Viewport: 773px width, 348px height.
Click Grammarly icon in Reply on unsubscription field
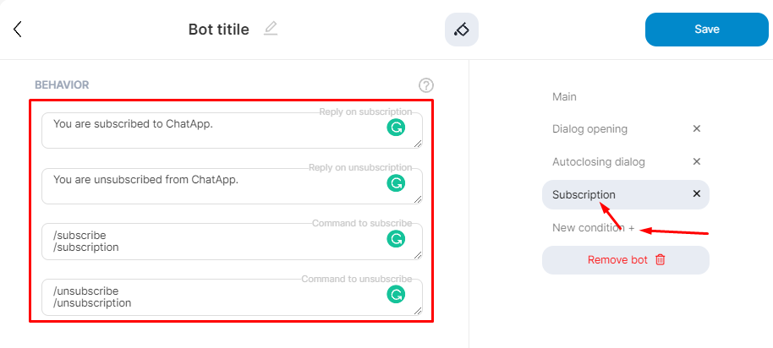(x=396, y=183)
